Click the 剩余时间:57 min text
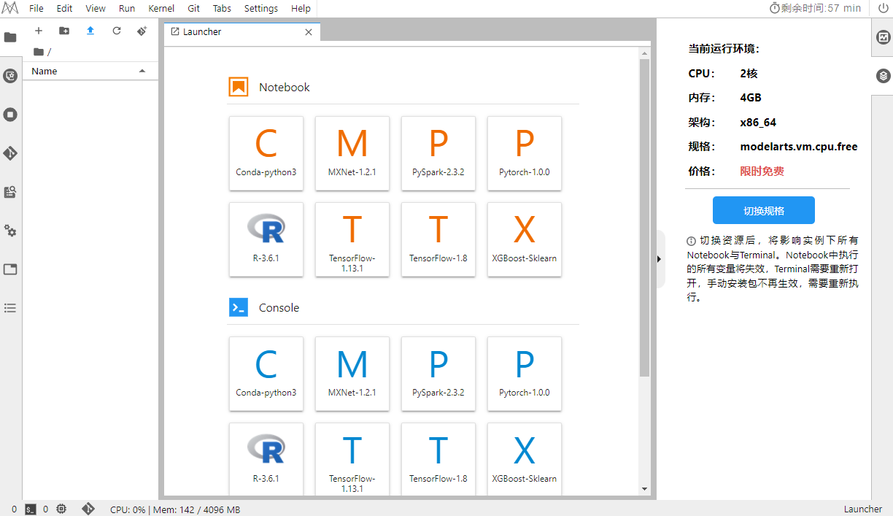This screenshot has height=516, width=893. (x=821, y=8)
